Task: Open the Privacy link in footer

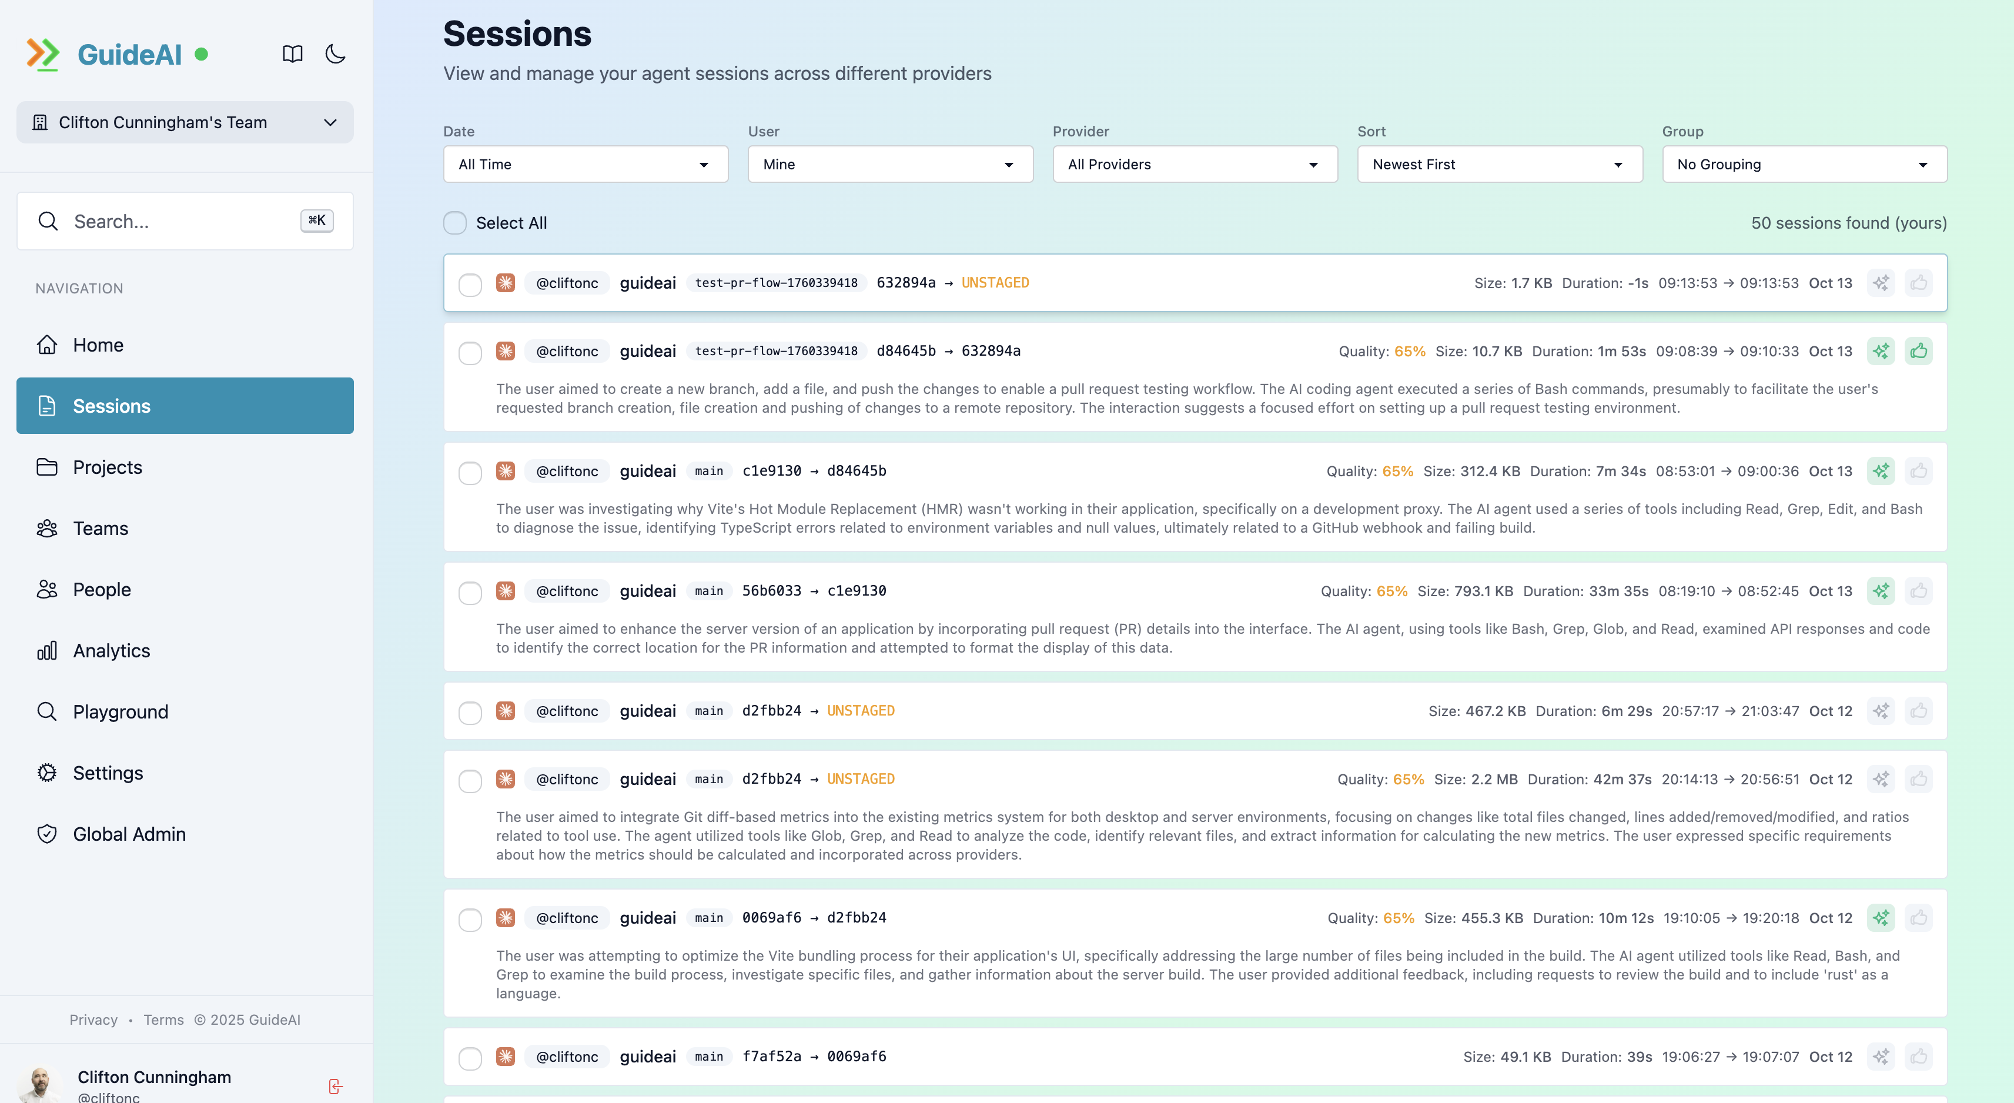Action: [93, 1020]
